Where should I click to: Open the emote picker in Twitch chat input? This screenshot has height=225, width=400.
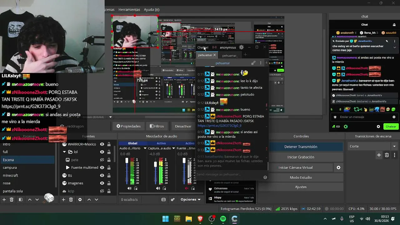coord(394,117)
